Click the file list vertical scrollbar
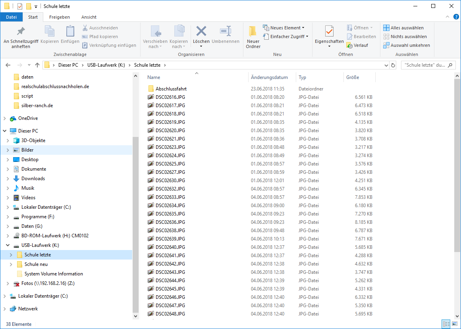The image size is (461, 329). click(457, 166)
